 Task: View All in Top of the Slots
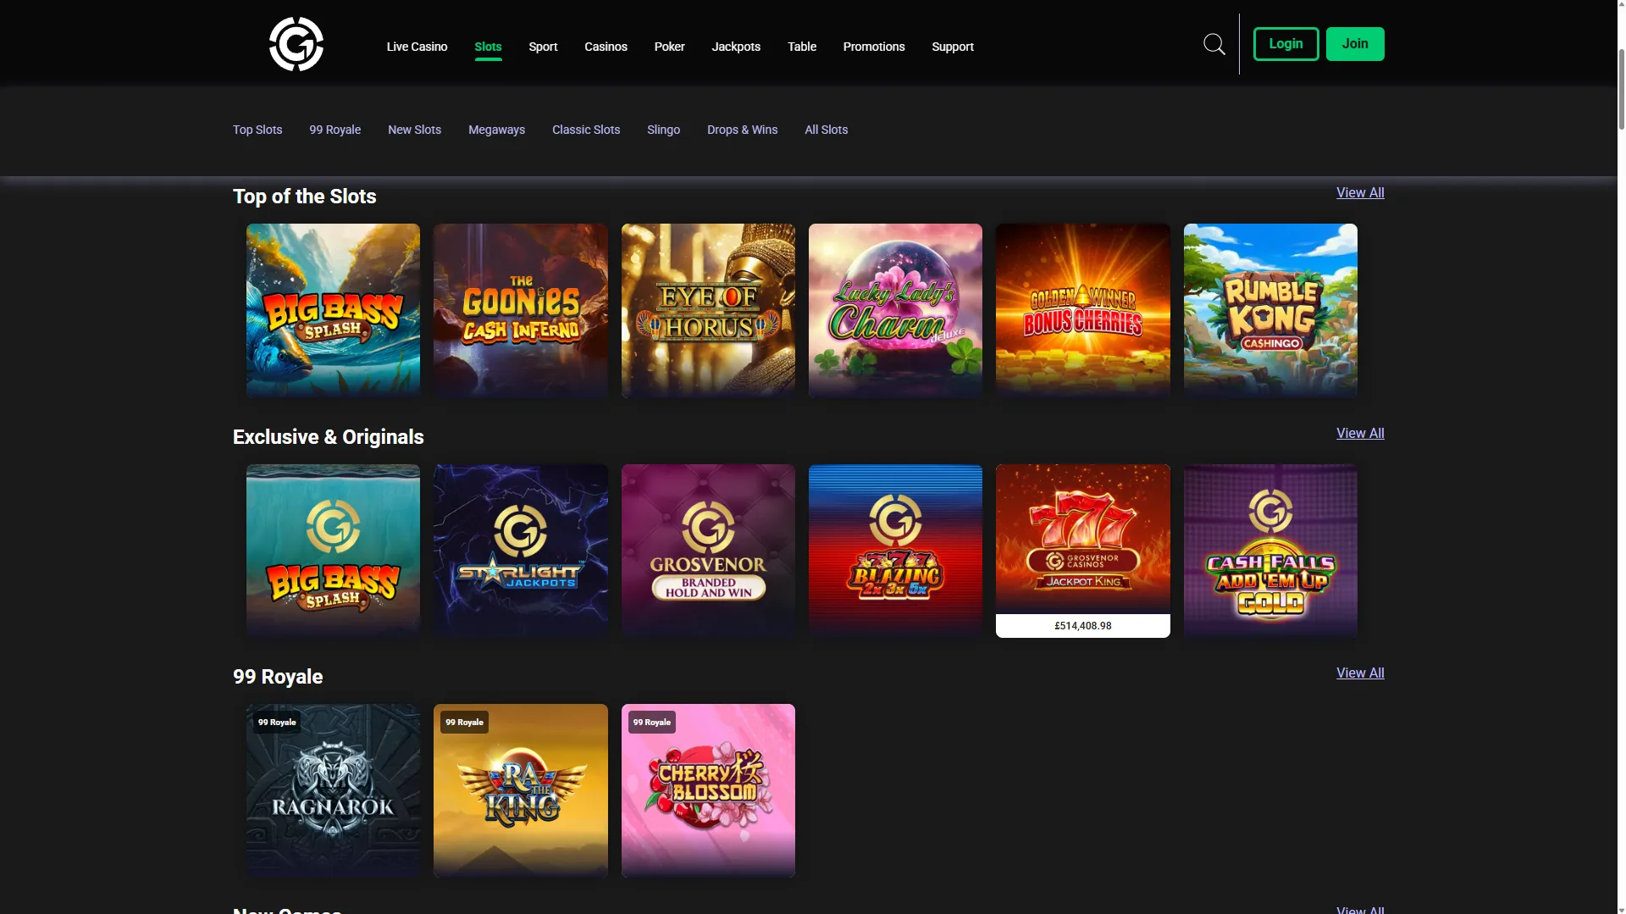coord(1360,192)
